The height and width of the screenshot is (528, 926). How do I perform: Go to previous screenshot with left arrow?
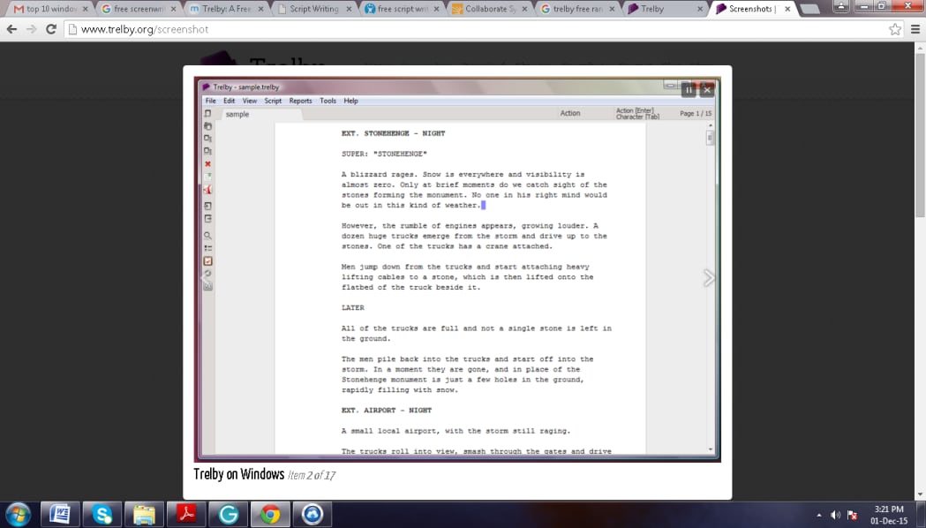(x=205, y=277)
